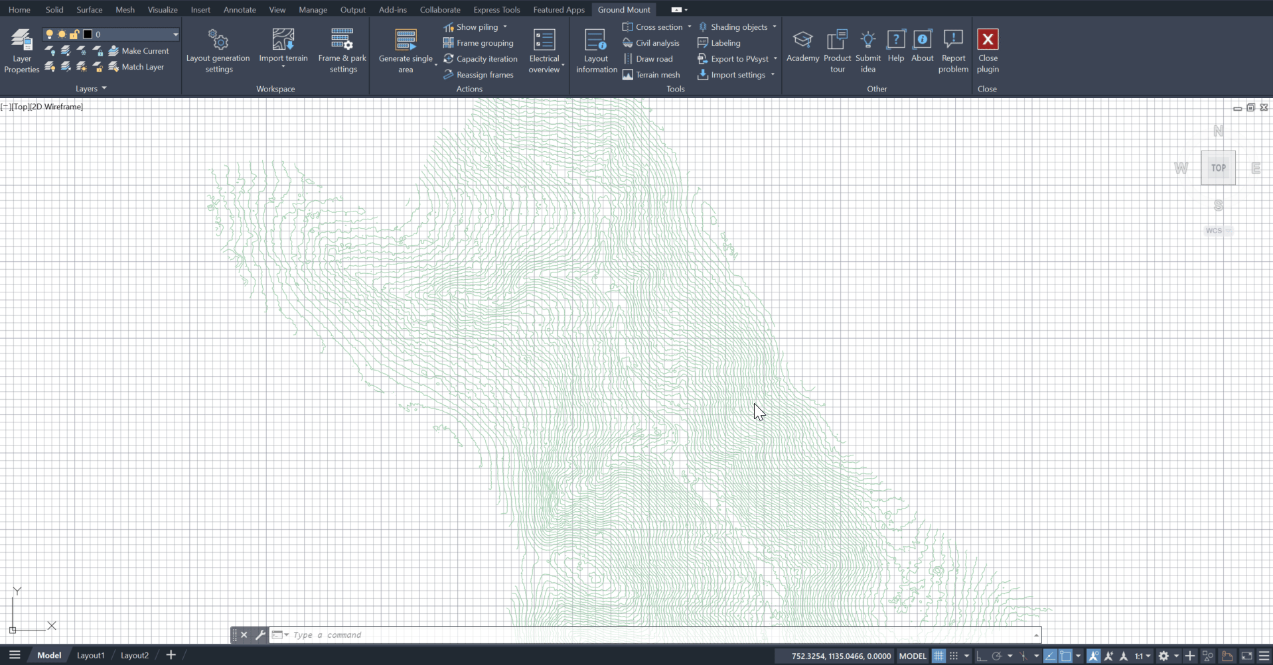The height and width of the screenshot is (665, 1273).
Task: Click the TOP face of ViewCube
Action: (x=1219, y=168)
